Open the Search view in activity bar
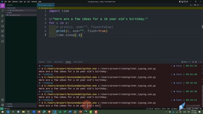 [3, 11]
